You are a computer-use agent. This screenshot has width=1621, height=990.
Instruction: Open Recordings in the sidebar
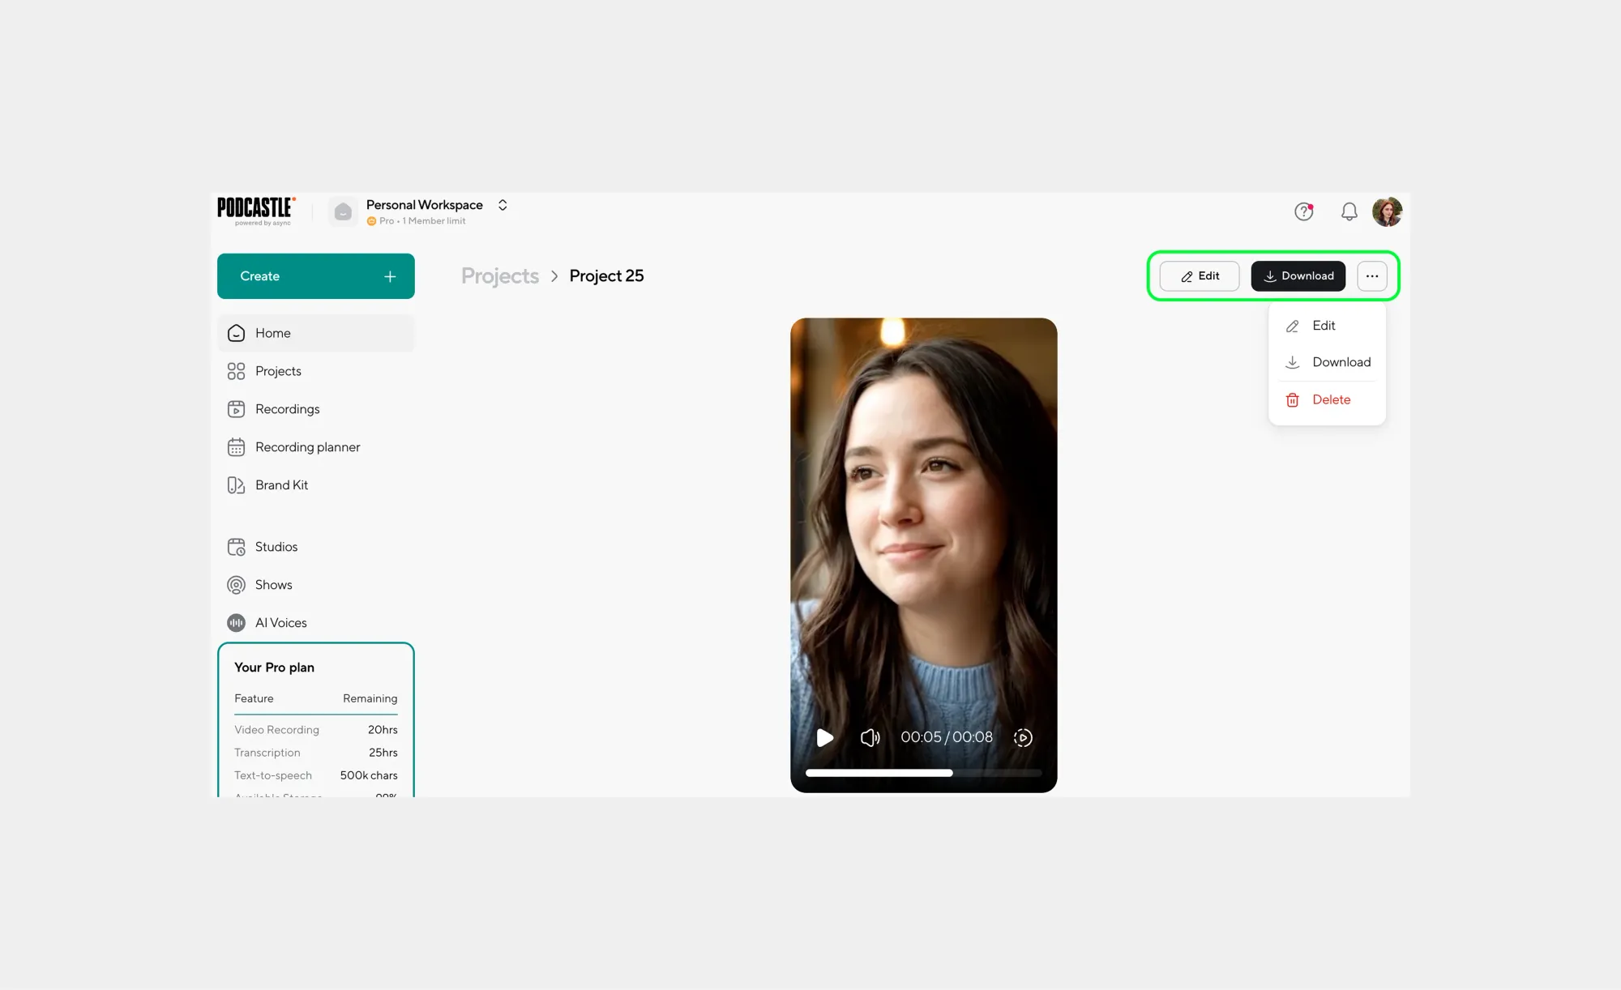tap(287, 409)
